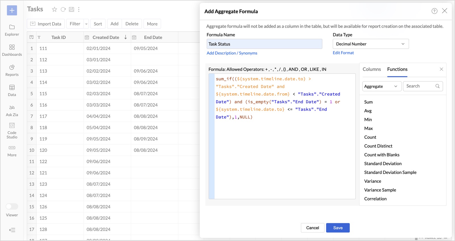Select the Variance Sample function
The height and width of the screenshot is (241, 455).
[380, 190]
